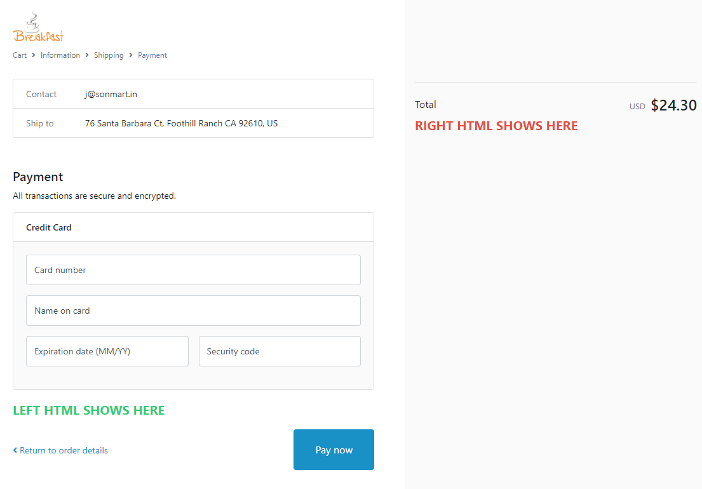This screenshot has height=489, width=702.
Task: Follow the Return to order details link
Action: coord(60,450)
